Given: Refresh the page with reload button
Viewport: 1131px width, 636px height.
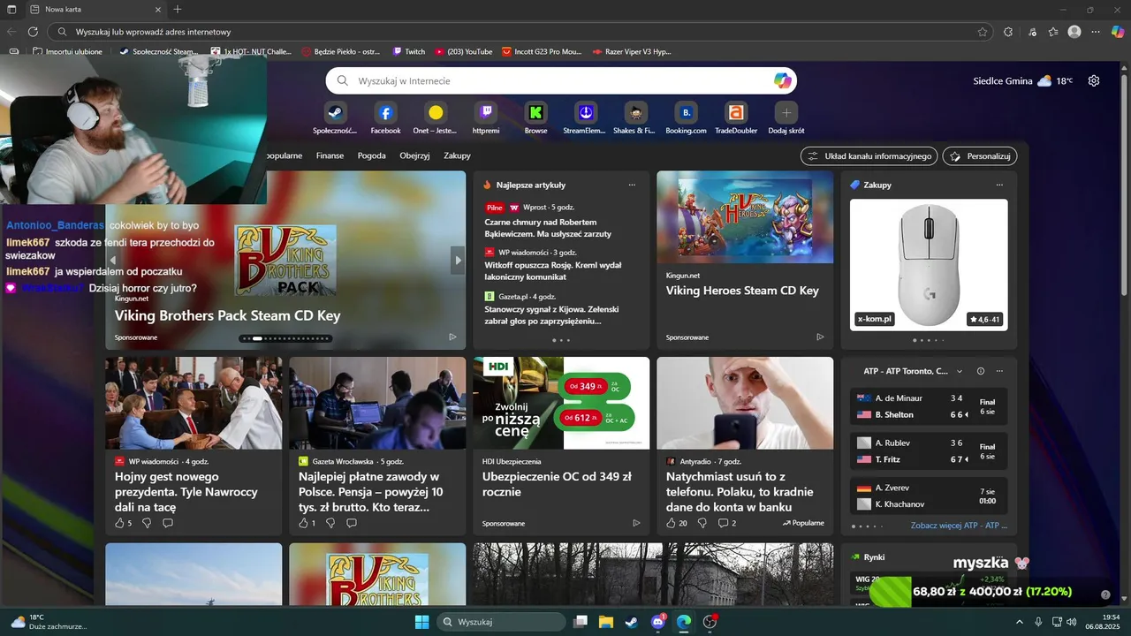Looking at the screenshot, I should tap(33, 32).
